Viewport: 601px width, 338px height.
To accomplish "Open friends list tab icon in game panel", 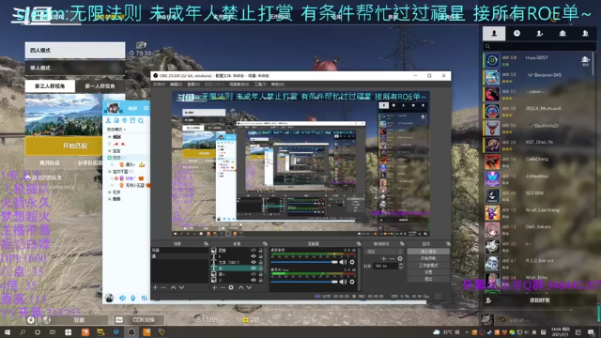I will [494, 34].
